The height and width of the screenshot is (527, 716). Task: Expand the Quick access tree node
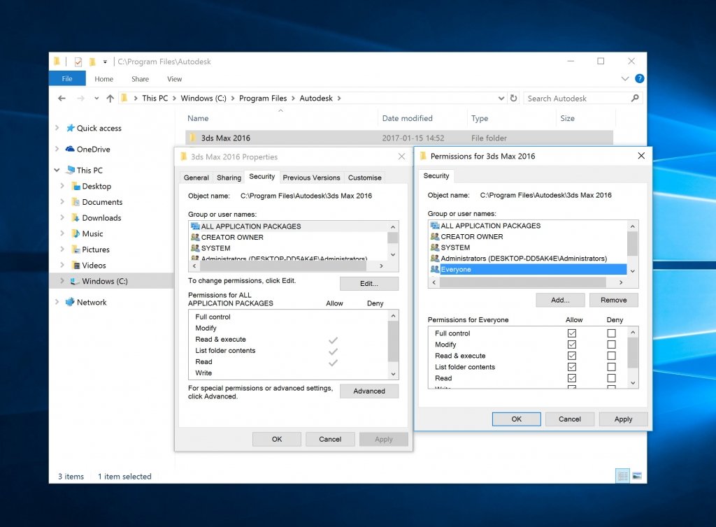(x=57, y=128)
